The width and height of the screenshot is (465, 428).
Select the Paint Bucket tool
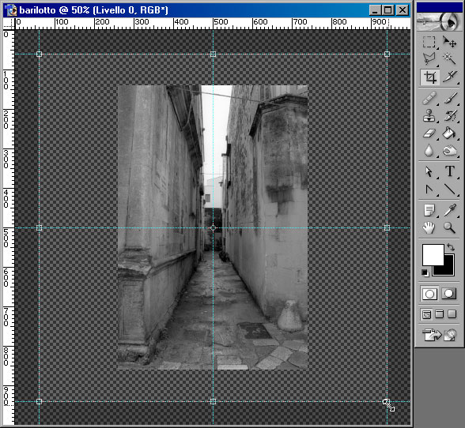[x=449, y=133]
